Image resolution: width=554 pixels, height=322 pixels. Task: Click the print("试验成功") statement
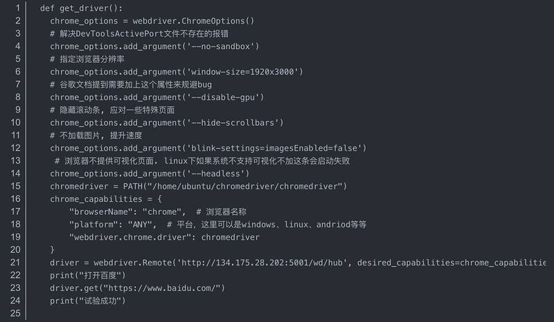pyautogui.click(x=88, y=301)
